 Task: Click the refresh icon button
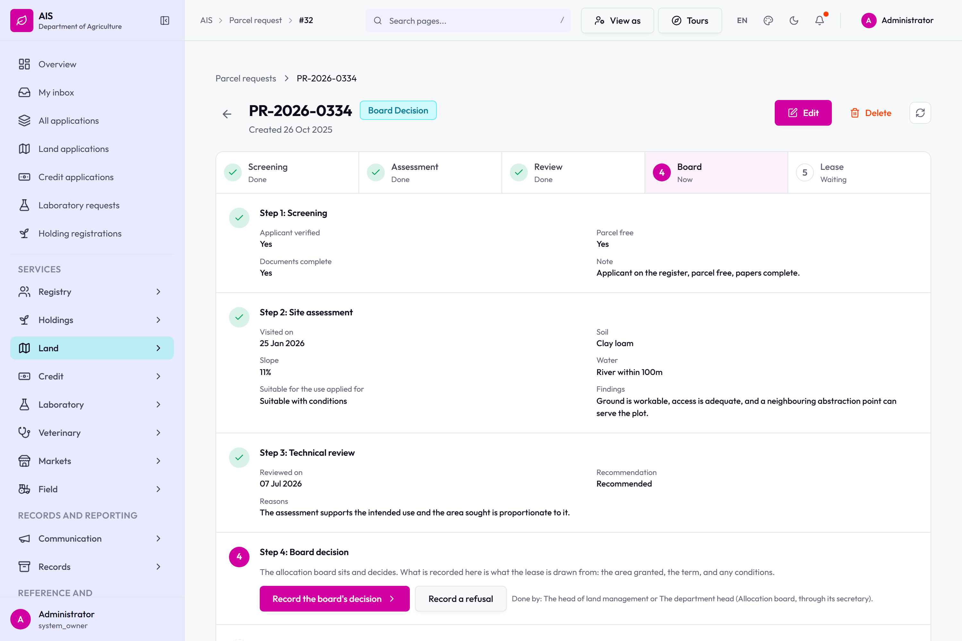tap(920, 113)
